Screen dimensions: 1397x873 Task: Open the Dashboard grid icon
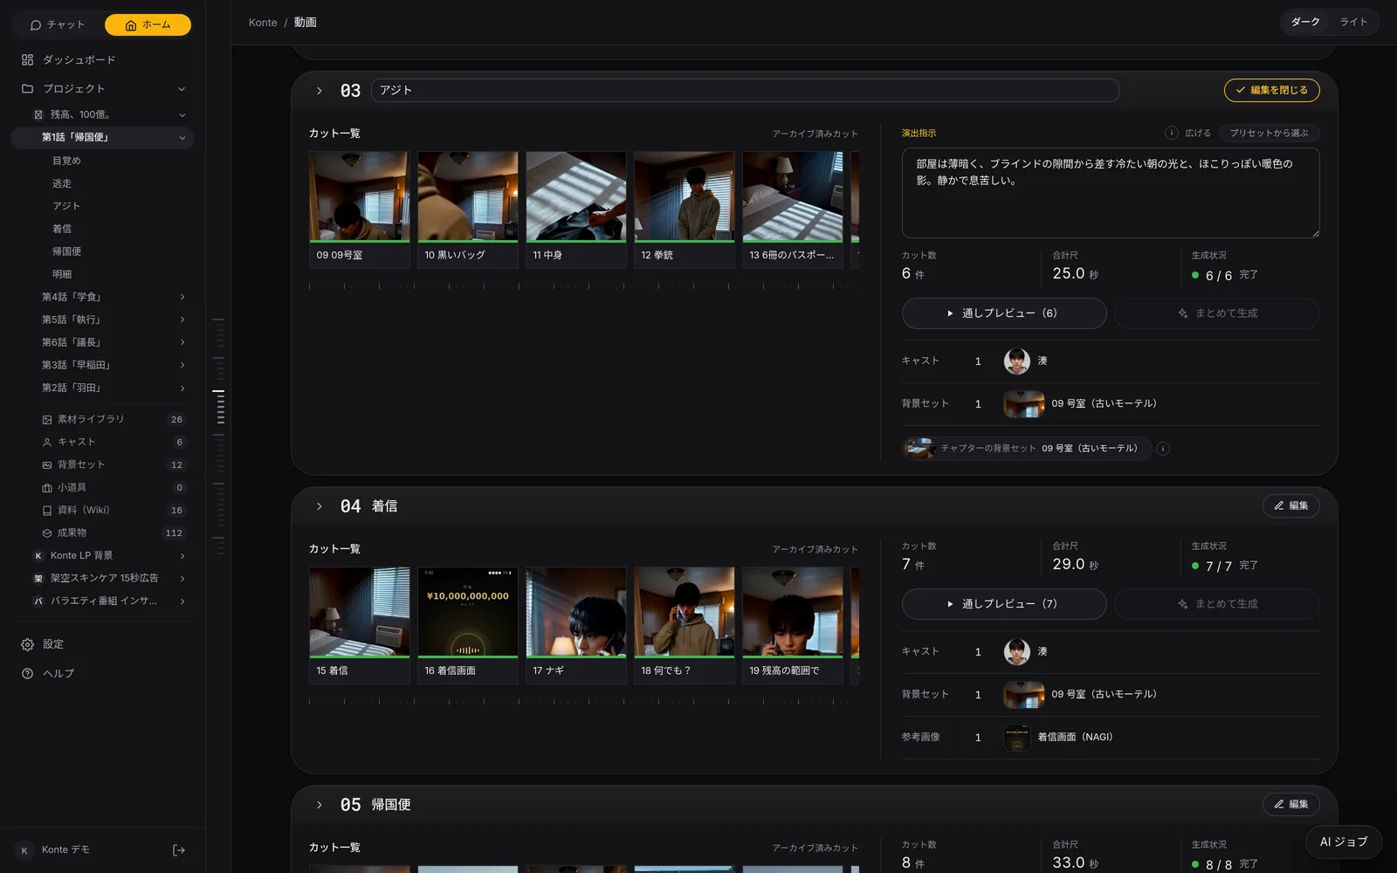click(x=27, y=59)
